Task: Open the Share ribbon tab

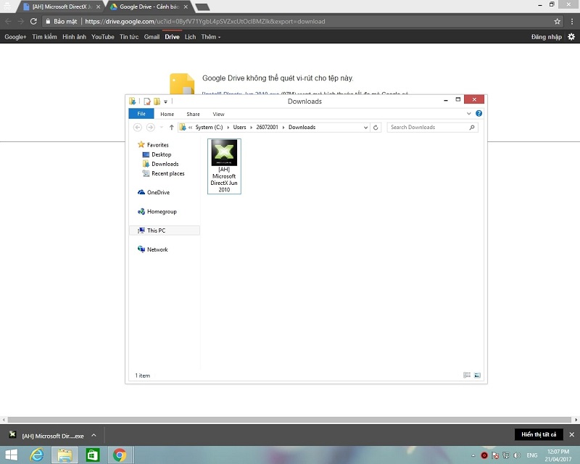Action: click(193, 114)
